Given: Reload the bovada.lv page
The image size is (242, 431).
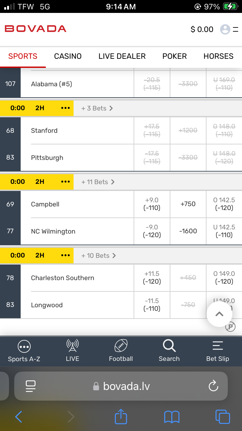Looking at the screenshot, I should tap(213, 386).
